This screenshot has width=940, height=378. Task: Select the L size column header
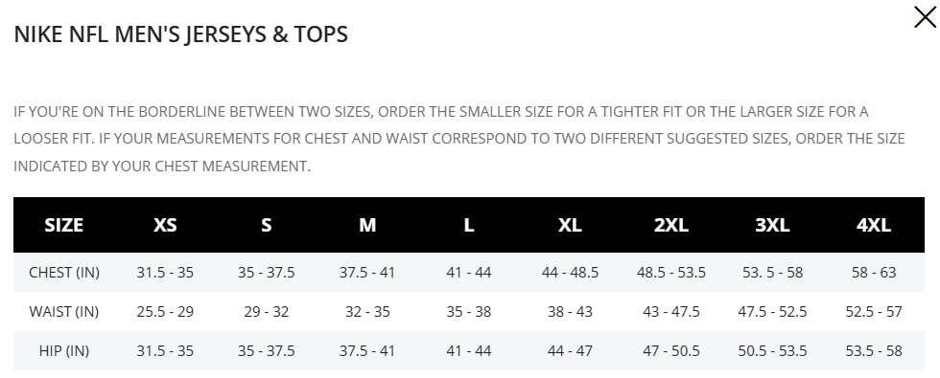[469, 226]
